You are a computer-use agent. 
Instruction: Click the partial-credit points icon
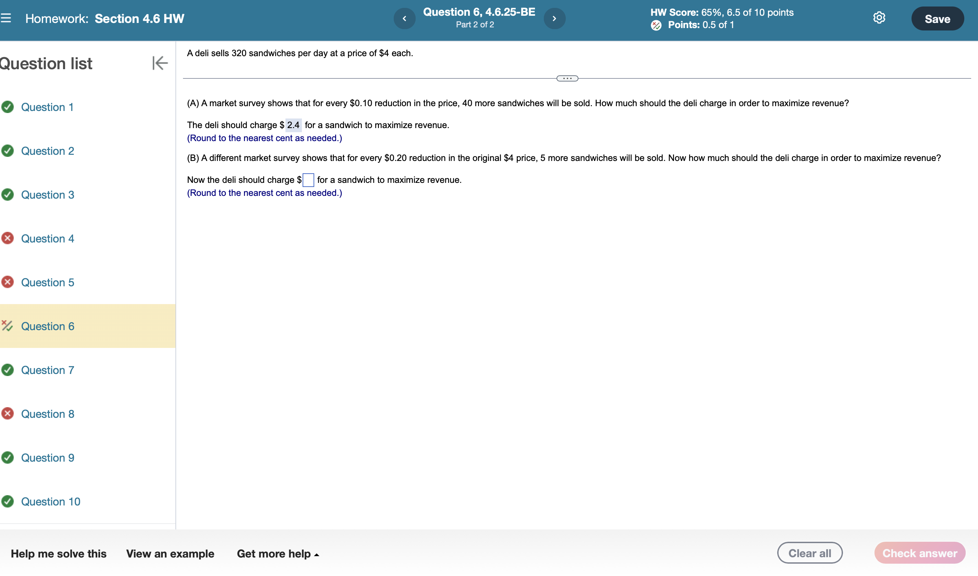coord(656,25)
